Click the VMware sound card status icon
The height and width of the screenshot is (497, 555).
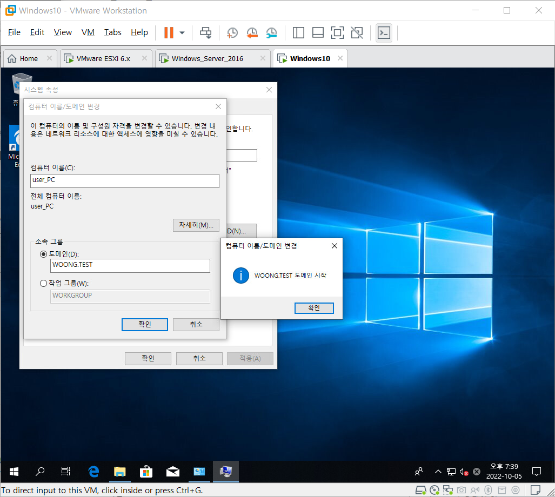point(474,490)
